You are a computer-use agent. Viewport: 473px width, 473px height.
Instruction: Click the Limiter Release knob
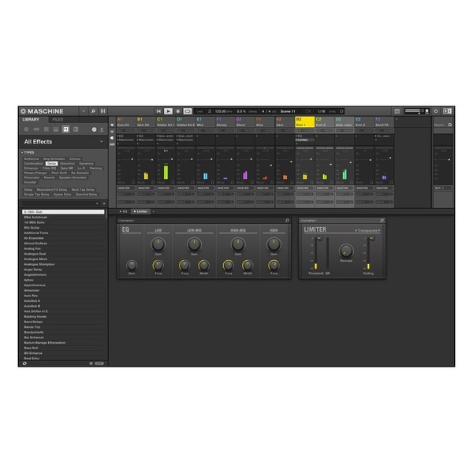coord(346,251)
